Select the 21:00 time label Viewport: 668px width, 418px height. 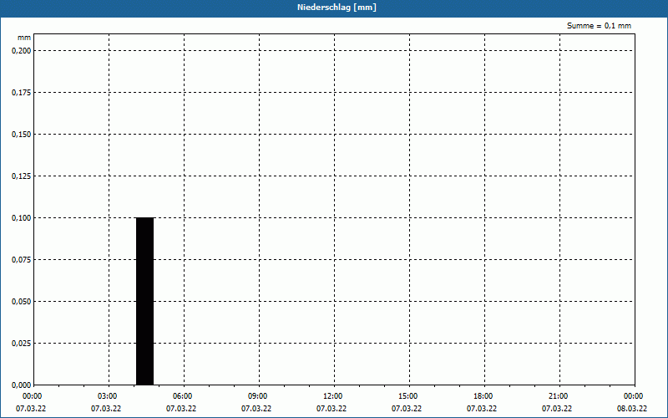click(557, 396)
